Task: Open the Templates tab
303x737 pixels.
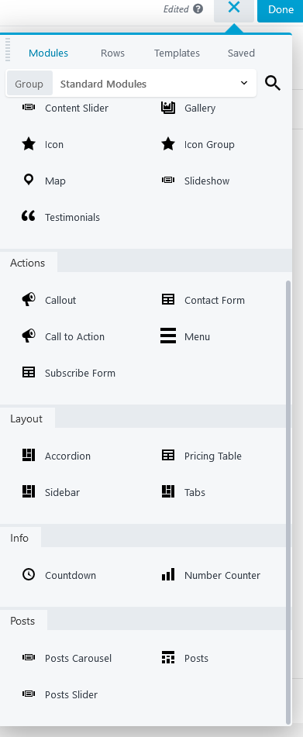Action: point(177,53)
